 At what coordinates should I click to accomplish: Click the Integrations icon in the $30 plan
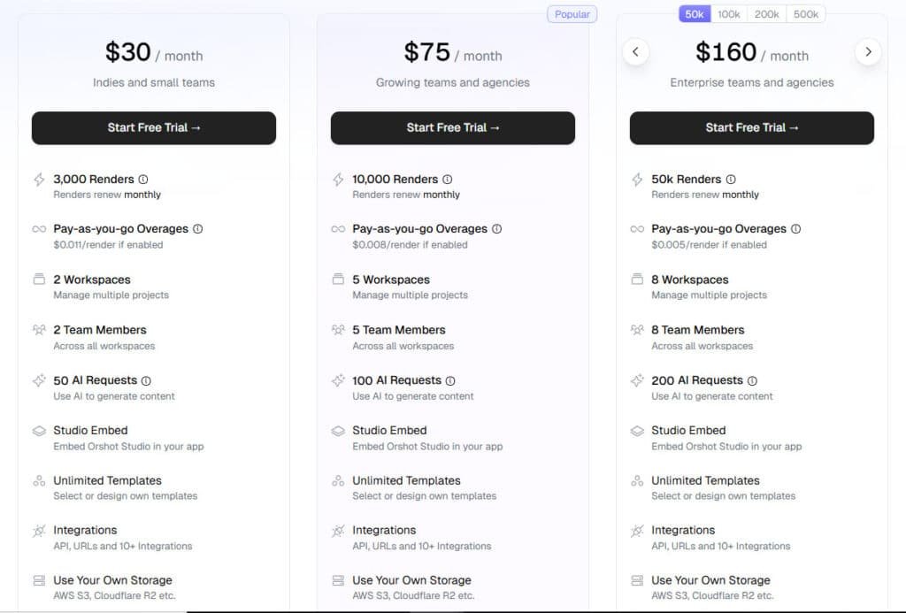point(39,530)
